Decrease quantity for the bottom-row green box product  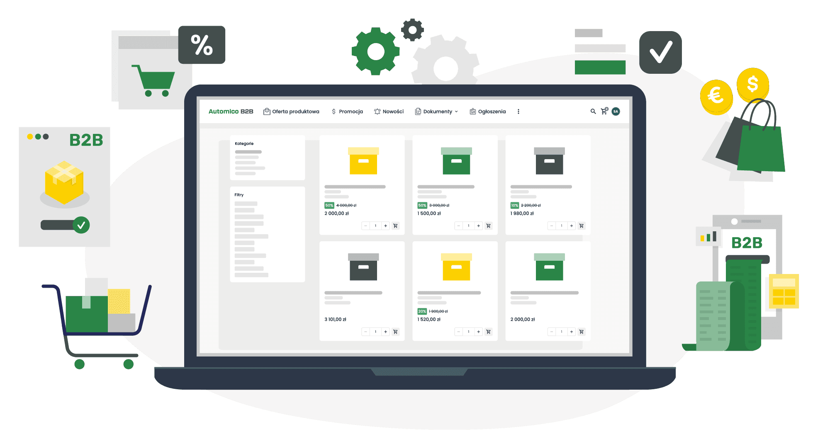pos(551,332)
